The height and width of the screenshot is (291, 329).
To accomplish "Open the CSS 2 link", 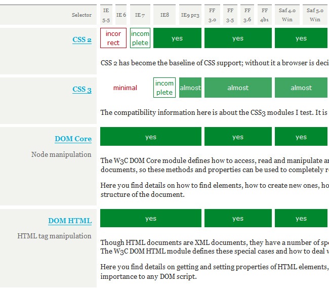I will click(82, 40).
